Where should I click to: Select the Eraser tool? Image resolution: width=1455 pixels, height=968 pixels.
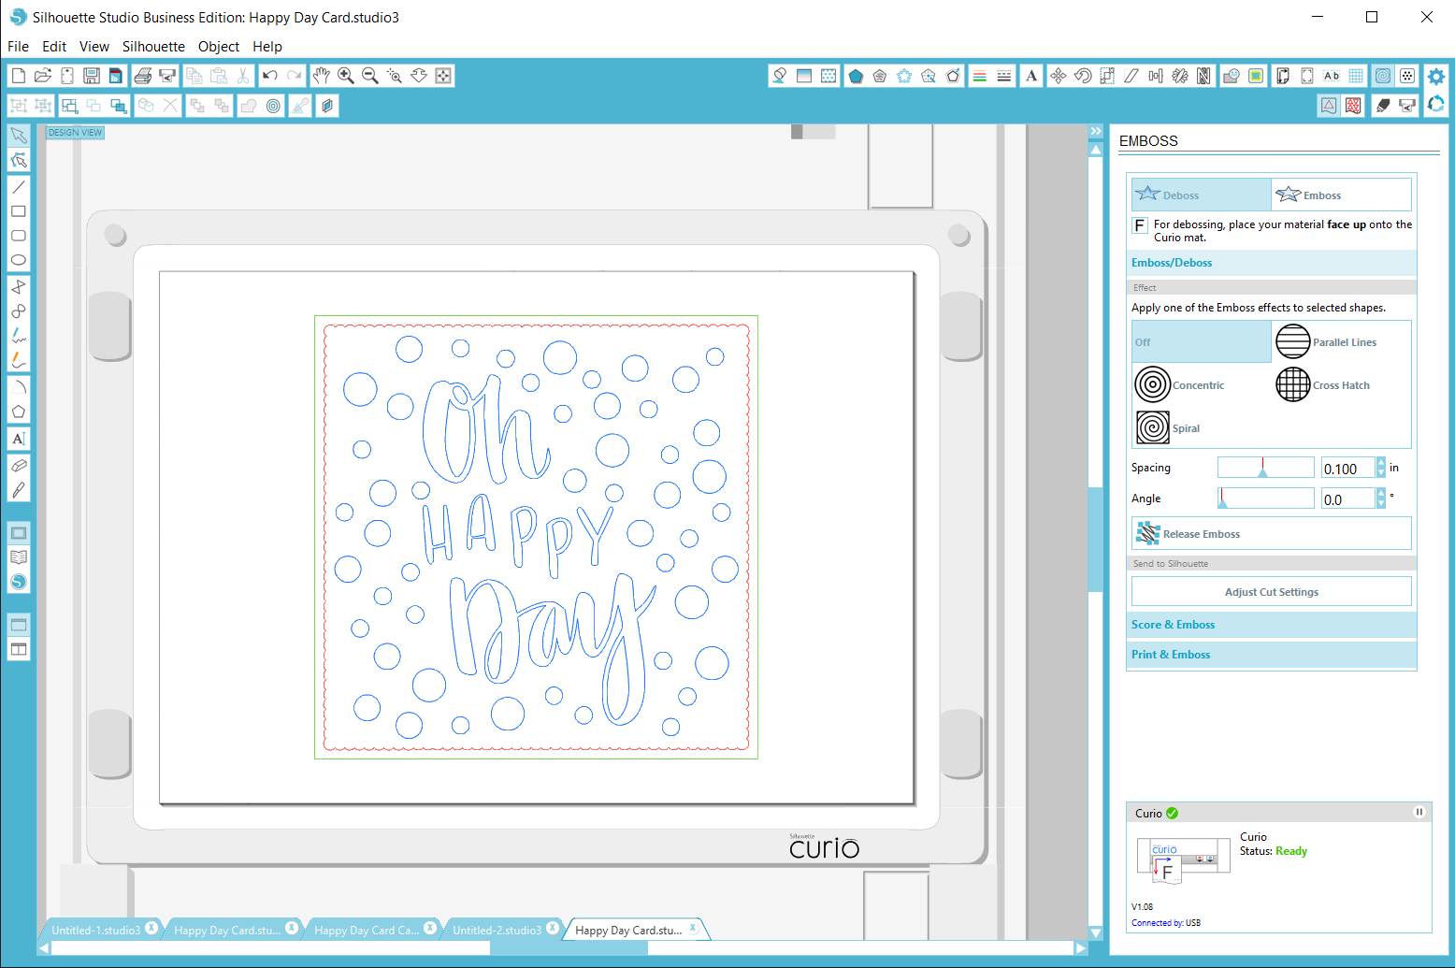(19, 465)
